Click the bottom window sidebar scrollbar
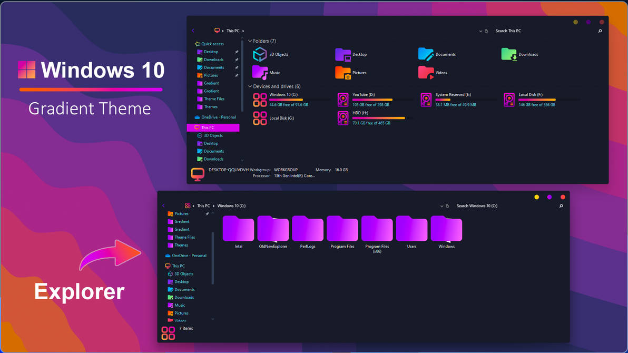Screen dimensions: 628x353 (213, 258)
